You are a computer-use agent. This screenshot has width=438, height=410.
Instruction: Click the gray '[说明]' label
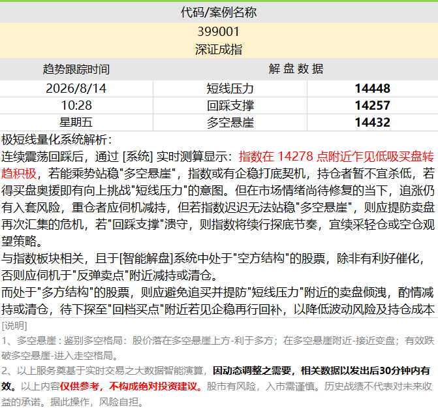14,326
